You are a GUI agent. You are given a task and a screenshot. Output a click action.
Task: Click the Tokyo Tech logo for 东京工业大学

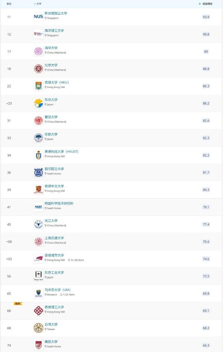tap(38, 276)
